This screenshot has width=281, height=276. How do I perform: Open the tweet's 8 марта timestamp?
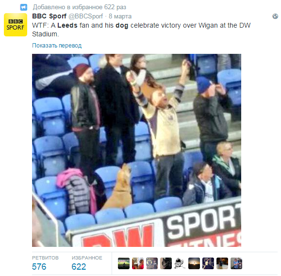click(120, 16)
